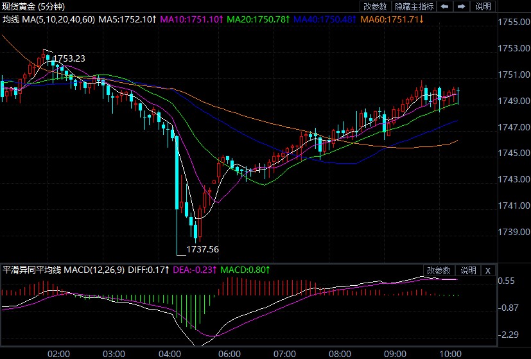Click 改参数 button in main chart header
The image size is (531, 359).
coord(375,6)
